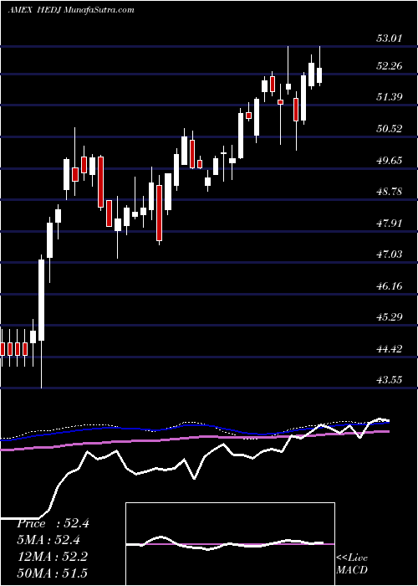Click the 43.55 price axis label

pos(390,380)
